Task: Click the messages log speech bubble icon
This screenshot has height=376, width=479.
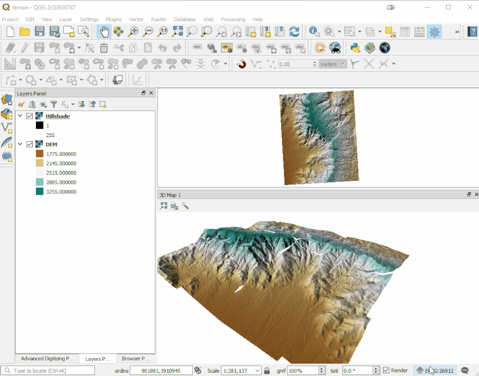Action: click(465, 371)
